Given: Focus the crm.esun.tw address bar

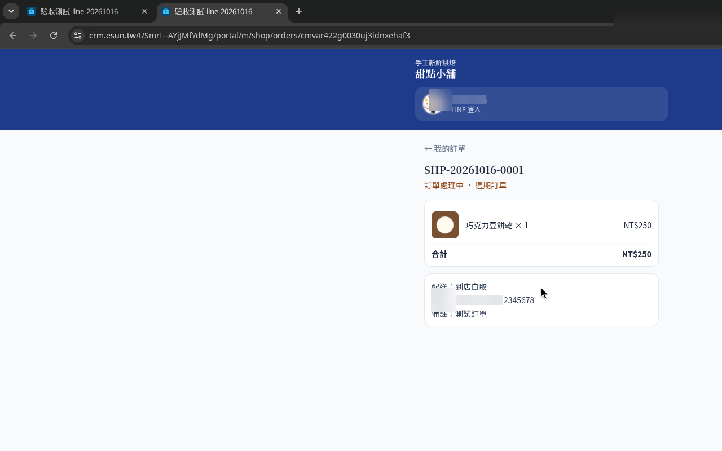Looking at the screenshot, I should pos(249,36).
